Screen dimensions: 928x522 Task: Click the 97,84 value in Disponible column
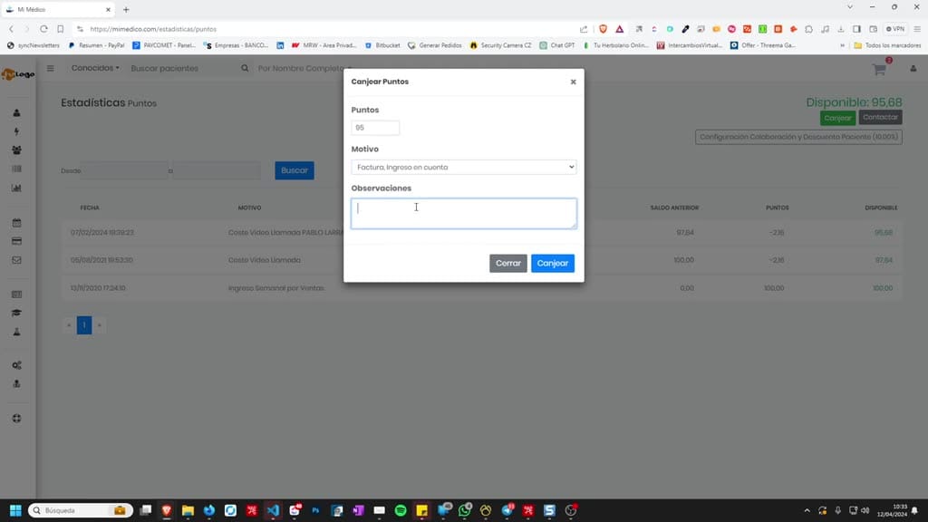click(884, 260)
